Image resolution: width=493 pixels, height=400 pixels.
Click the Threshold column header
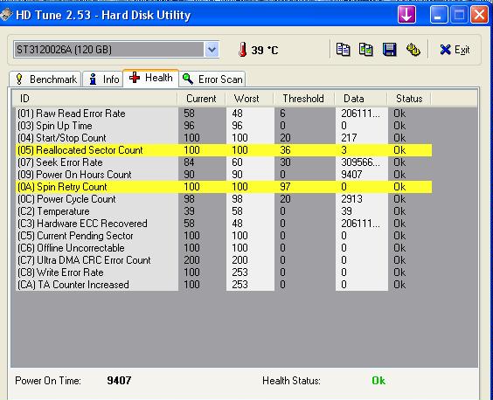[x=304, y=99]
